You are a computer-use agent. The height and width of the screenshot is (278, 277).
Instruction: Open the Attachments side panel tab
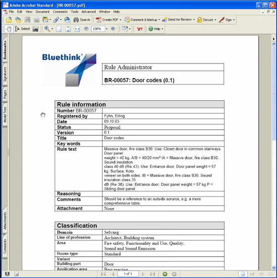[5, 221]
